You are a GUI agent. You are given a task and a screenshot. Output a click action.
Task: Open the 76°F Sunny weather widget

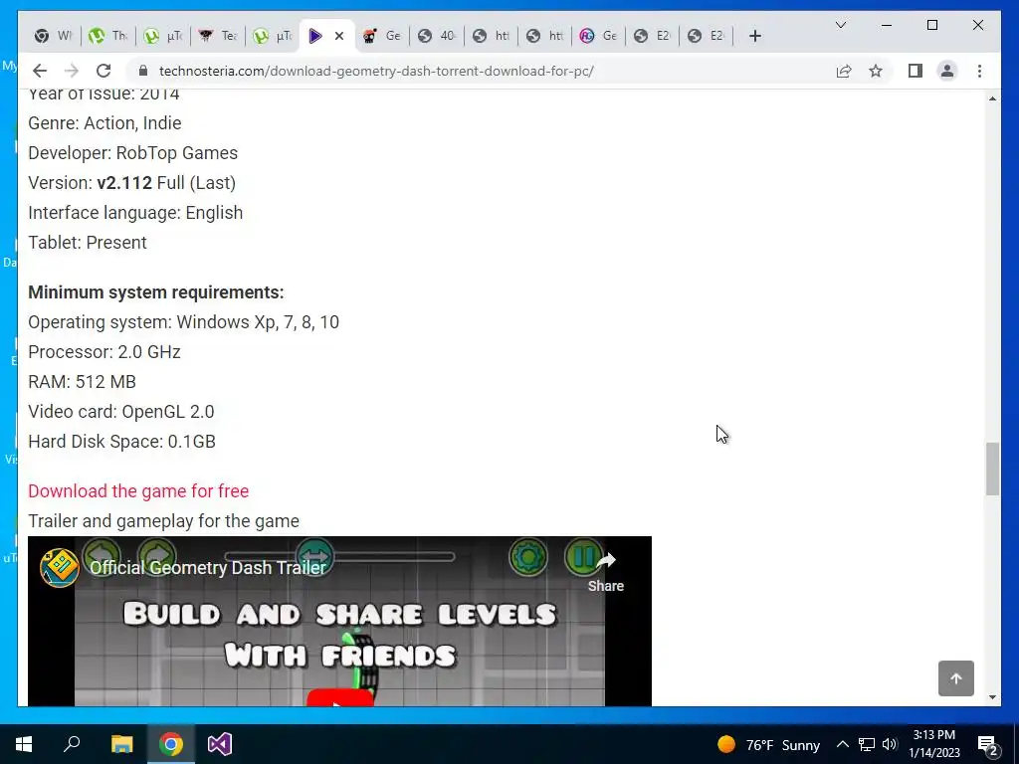coord(768,744)
